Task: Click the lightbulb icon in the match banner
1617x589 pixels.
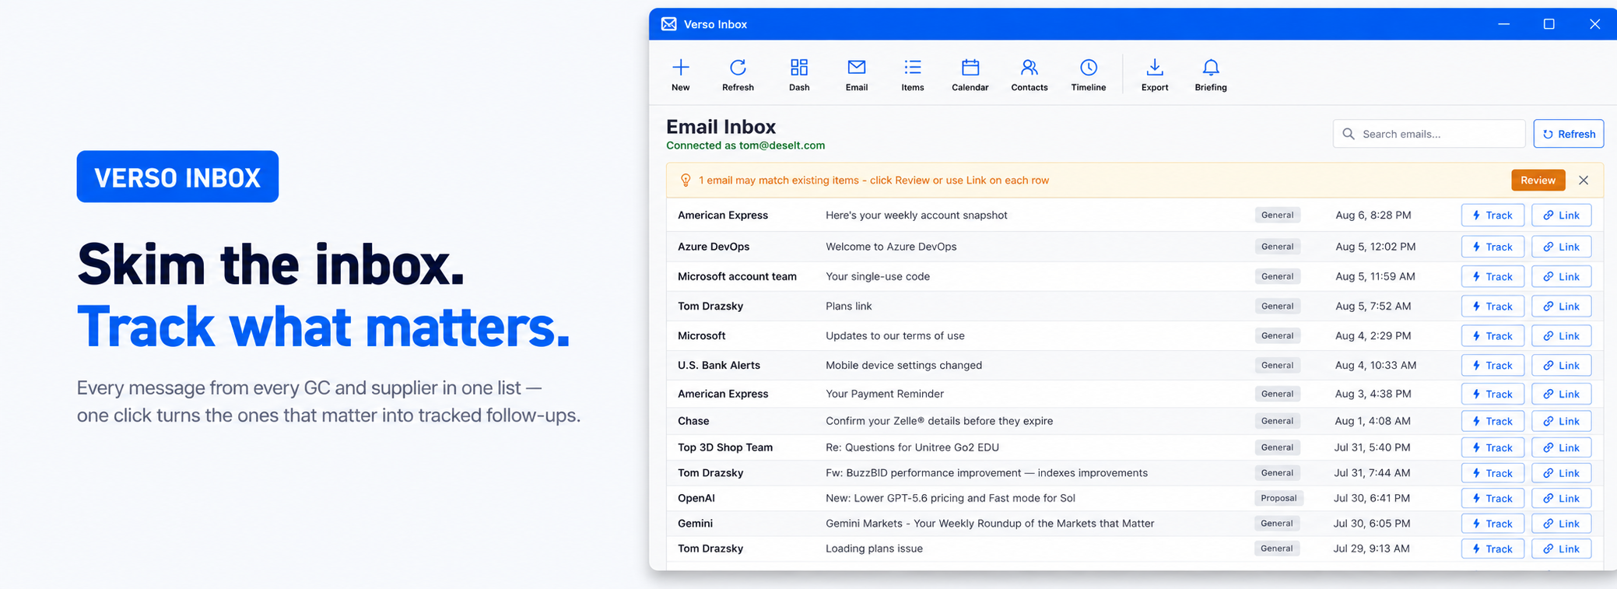Action: coord(686,181)
